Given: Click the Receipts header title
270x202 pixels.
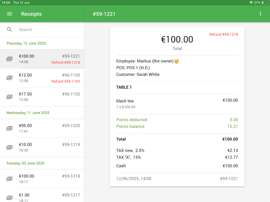Looking at the screenshot, I should click(x=31, y=14).
